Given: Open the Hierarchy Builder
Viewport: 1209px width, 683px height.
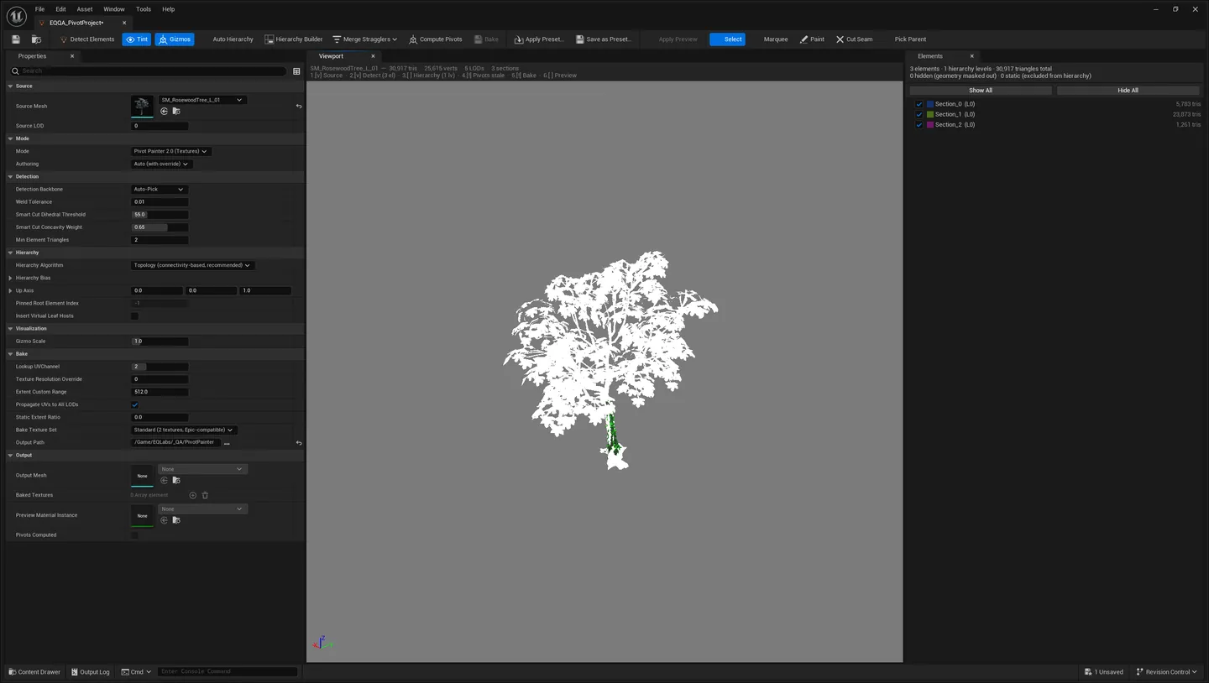Looking at the screenshot, I should pos(293,39).
